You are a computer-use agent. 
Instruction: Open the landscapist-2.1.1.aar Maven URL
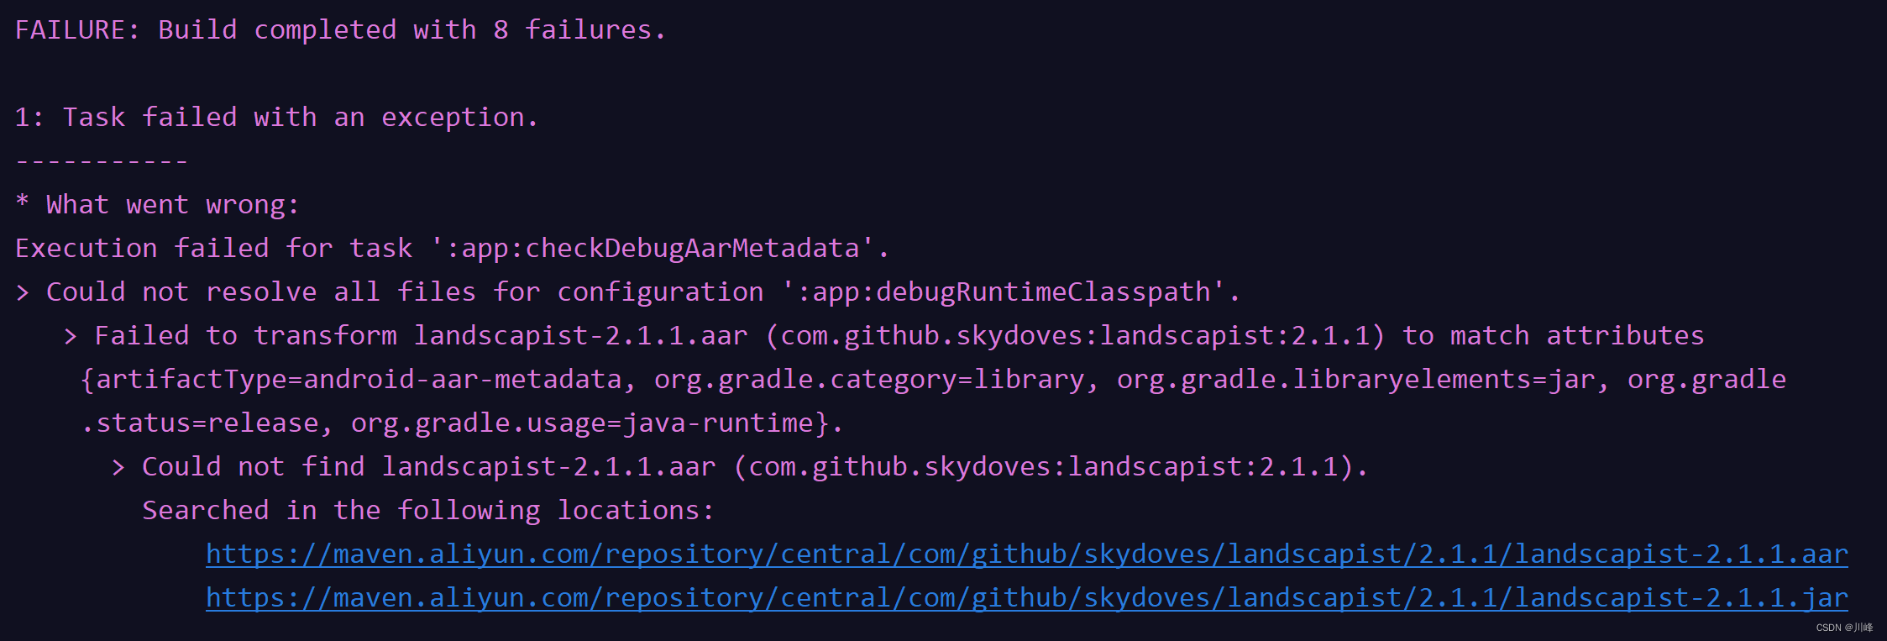coord(1026,554)
